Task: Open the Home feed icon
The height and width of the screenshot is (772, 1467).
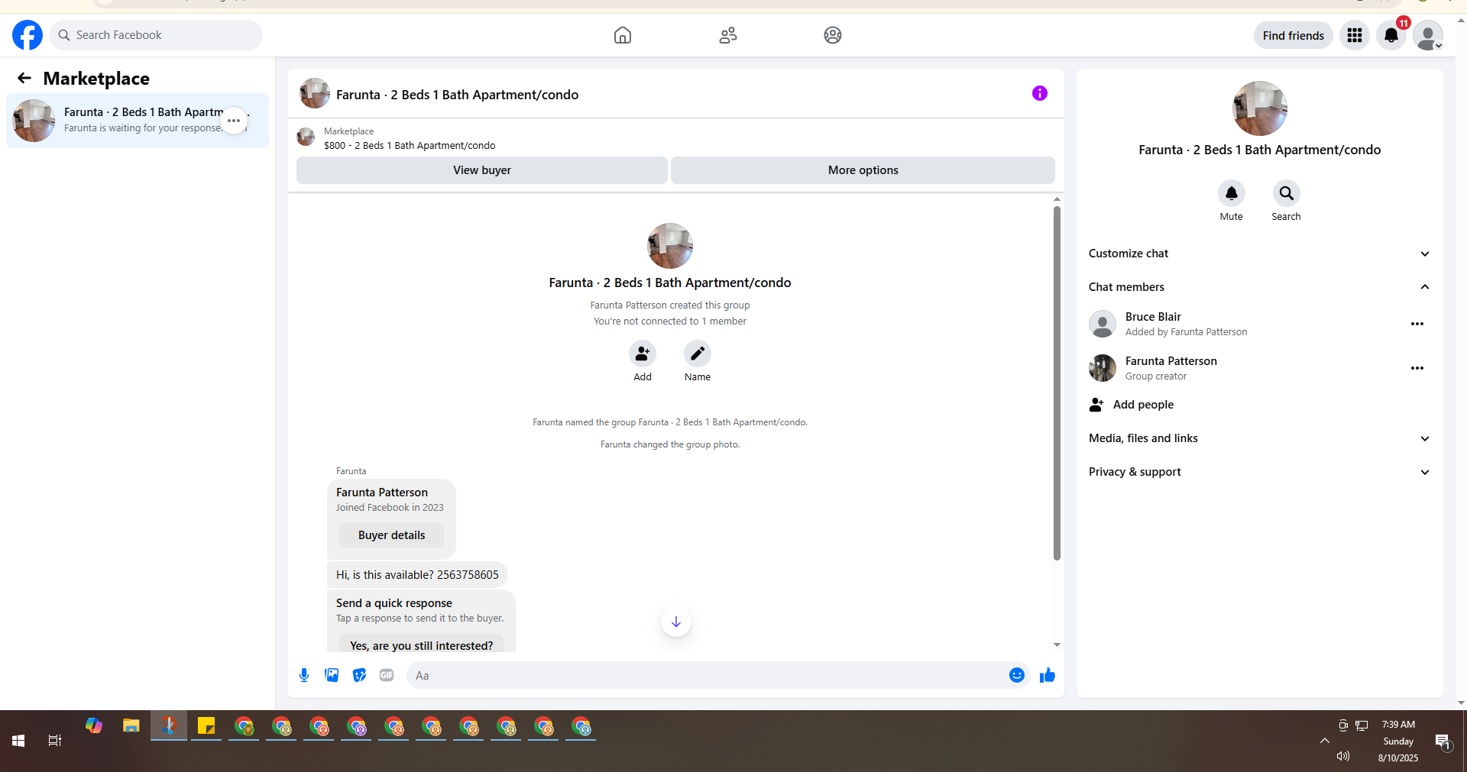Action: (x=623, y=35)
